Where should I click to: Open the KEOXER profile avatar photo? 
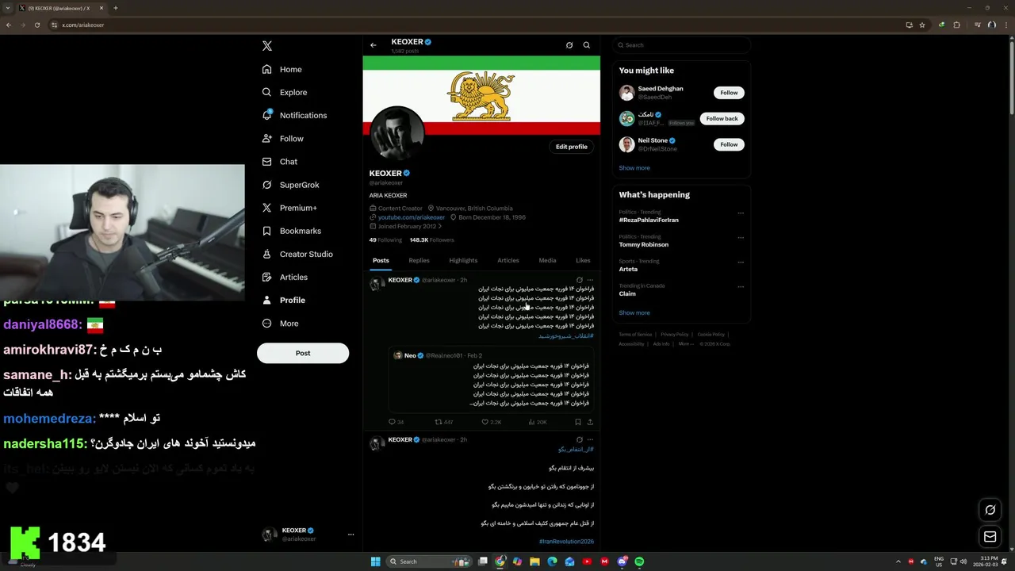pyautogui.click(x=397, y=132)
